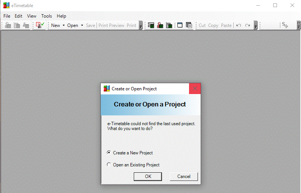This screenshot has width=301, height=193.
Task: Click the Open toolbar button
Action: [x=73, y=25]
